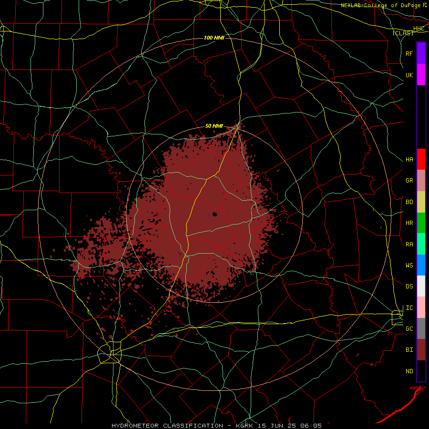Click the UK legend label
429x429 pixels.
409,75
